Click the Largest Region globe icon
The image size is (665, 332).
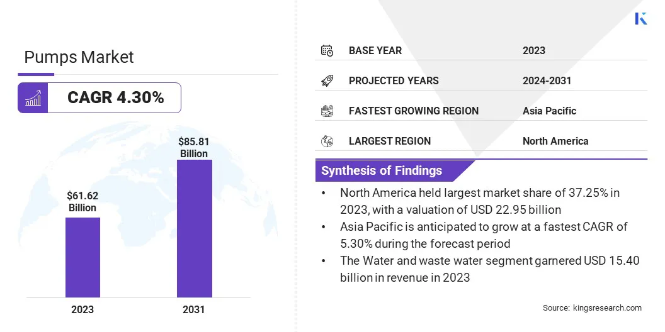point(327,141)
